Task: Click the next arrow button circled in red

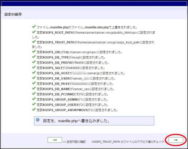Action: (x=176, y=140)
